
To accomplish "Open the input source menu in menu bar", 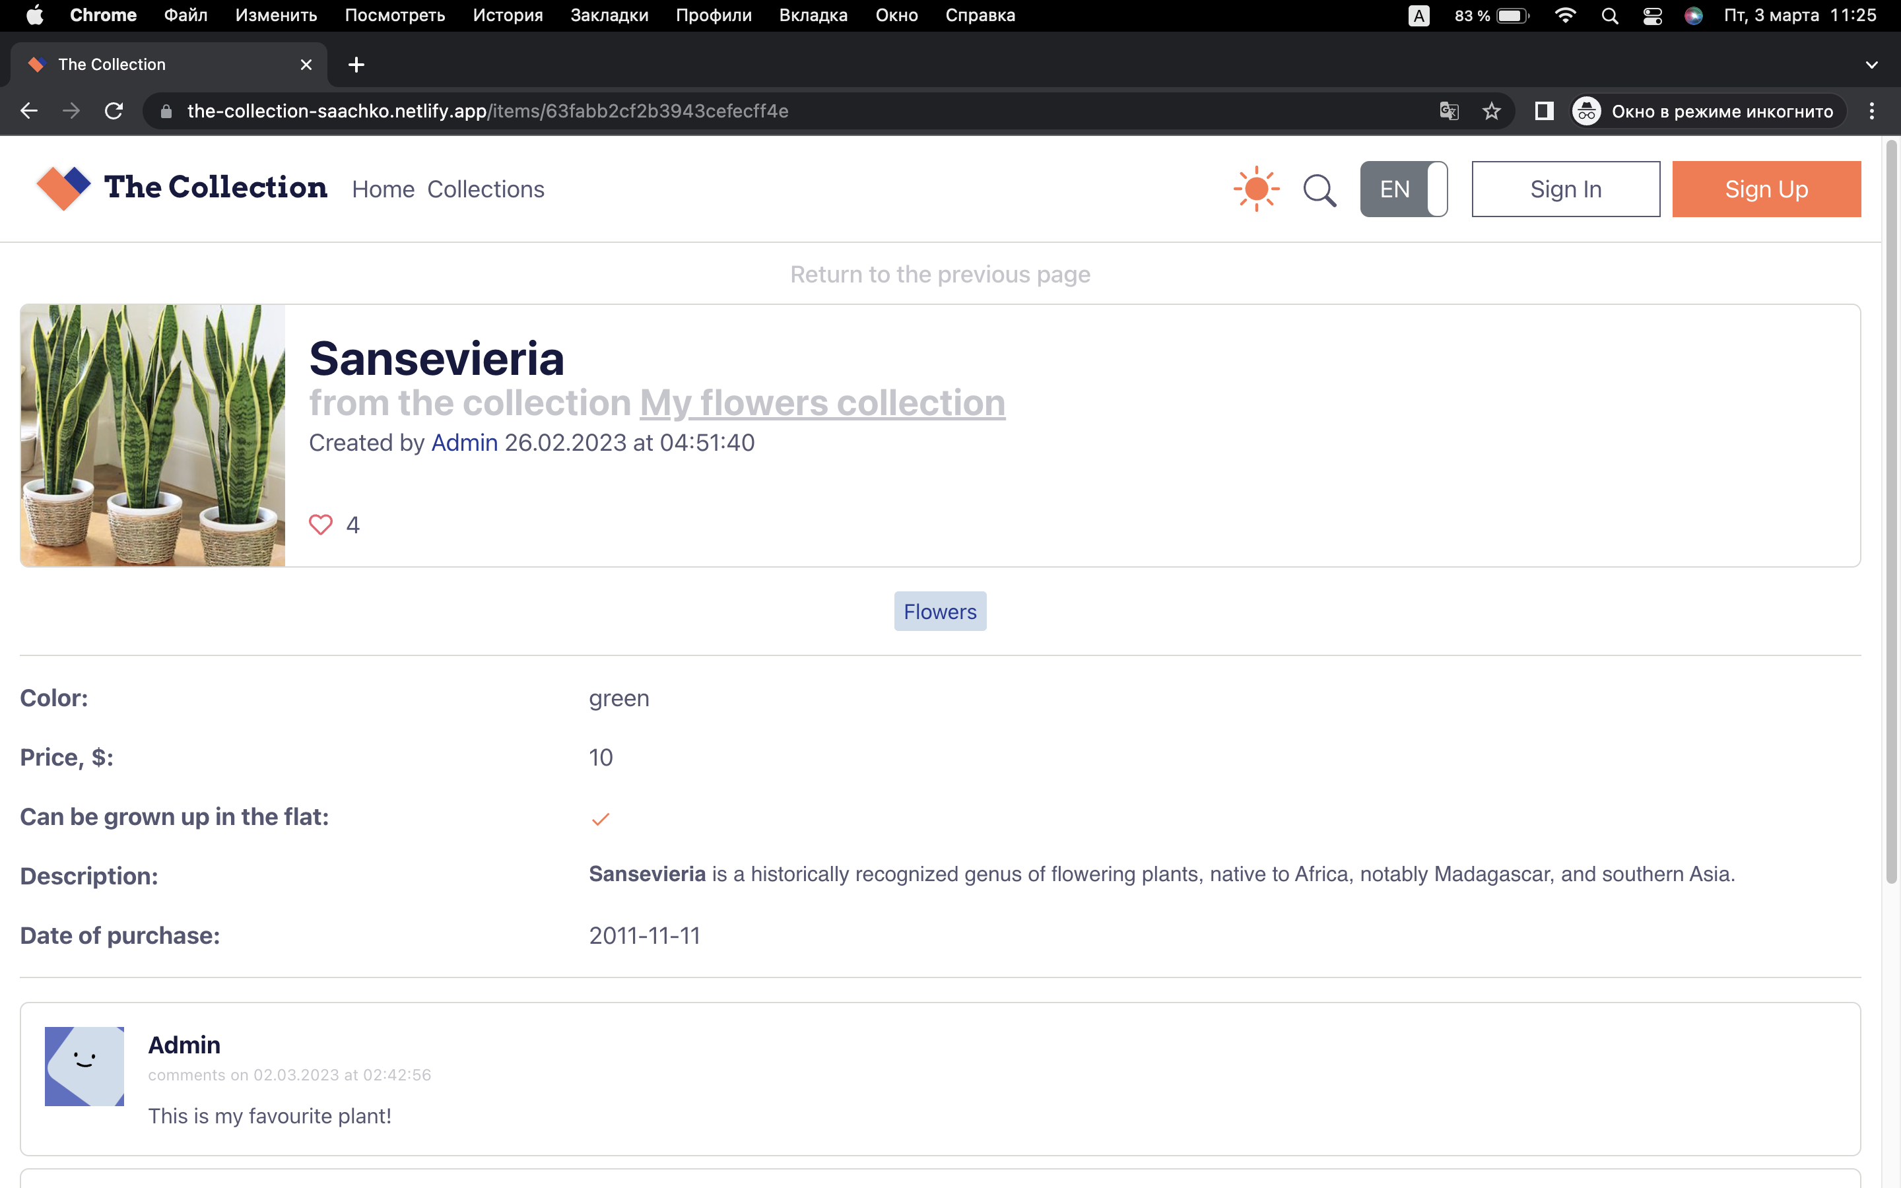I will coord(1418,15).
